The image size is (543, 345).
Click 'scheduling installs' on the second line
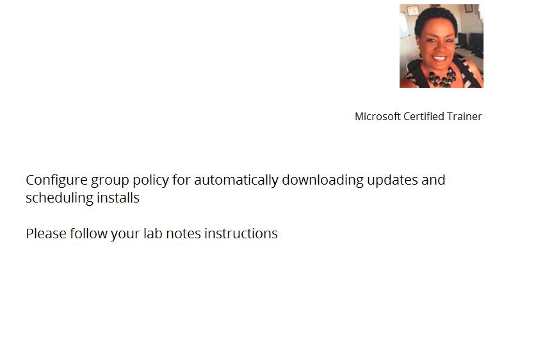click(83, 199)
